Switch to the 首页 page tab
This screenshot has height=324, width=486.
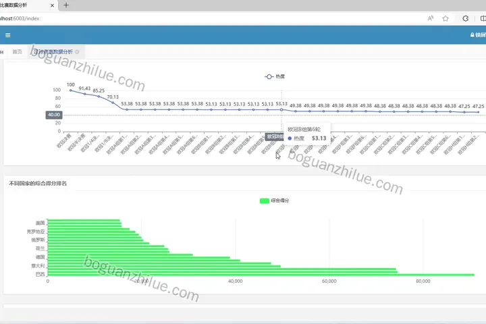click(x=17, y=52)
